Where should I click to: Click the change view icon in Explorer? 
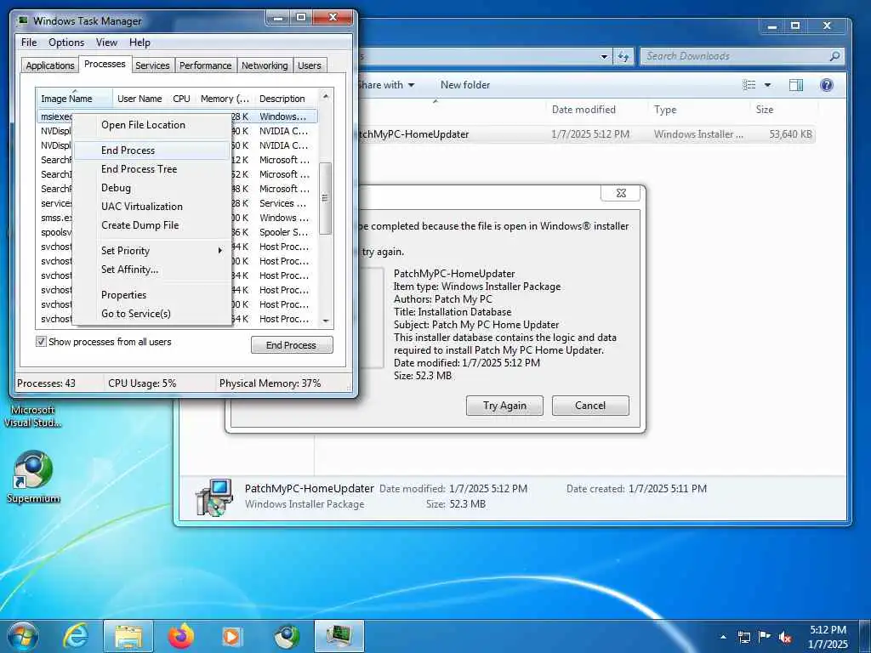(749, 85)
